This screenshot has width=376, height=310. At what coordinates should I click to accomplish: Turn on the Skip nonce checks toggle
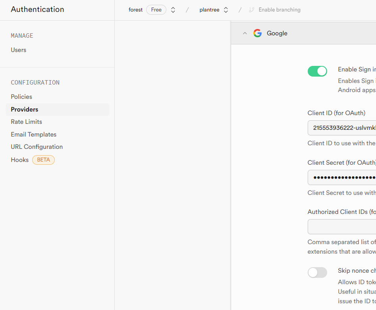[x=317, y=272]
